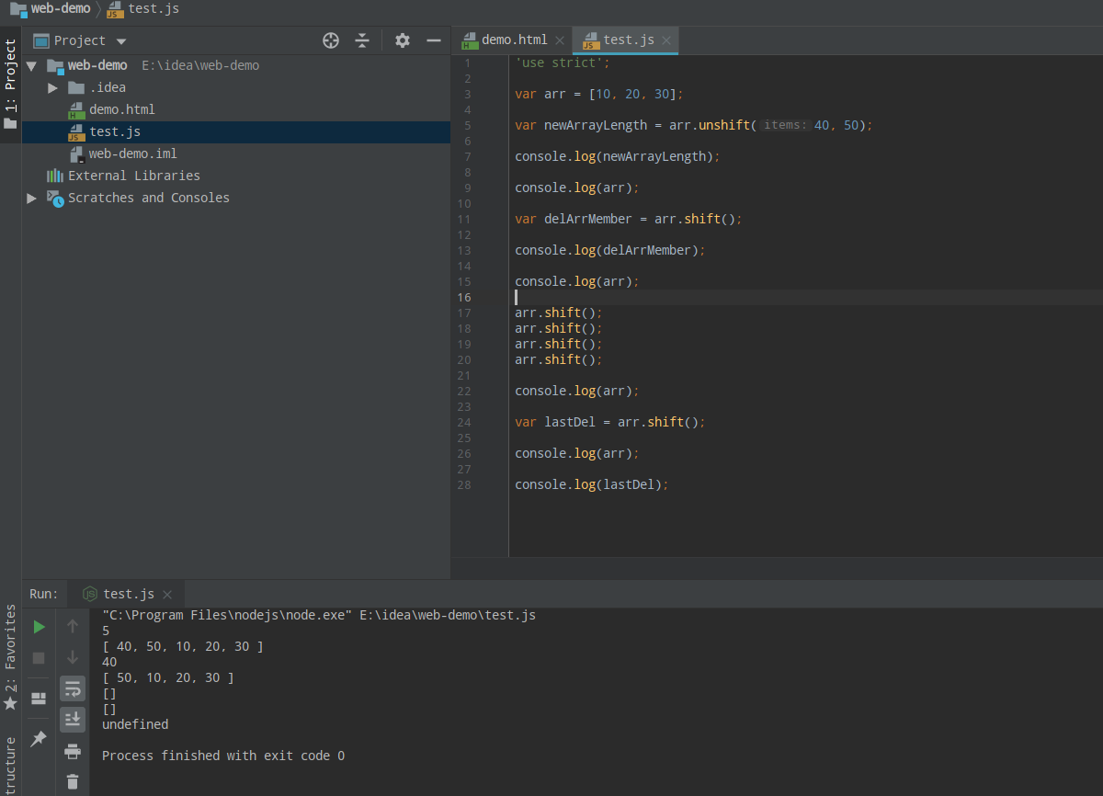
Task: Open the test.js run tab
Action: (129, 594)
